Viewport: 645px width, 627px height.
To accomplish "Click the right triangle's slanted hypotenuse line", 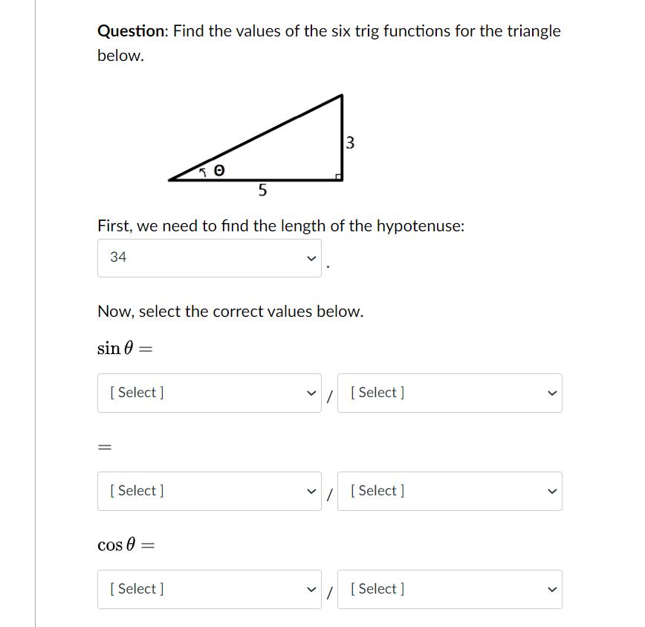I will click(x=256, y=137).
